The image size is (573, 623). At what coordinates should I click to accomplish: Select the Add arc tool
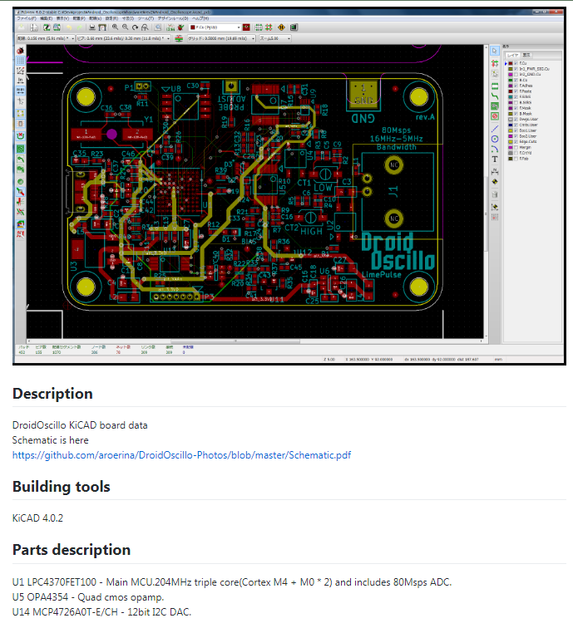[495, 149]
